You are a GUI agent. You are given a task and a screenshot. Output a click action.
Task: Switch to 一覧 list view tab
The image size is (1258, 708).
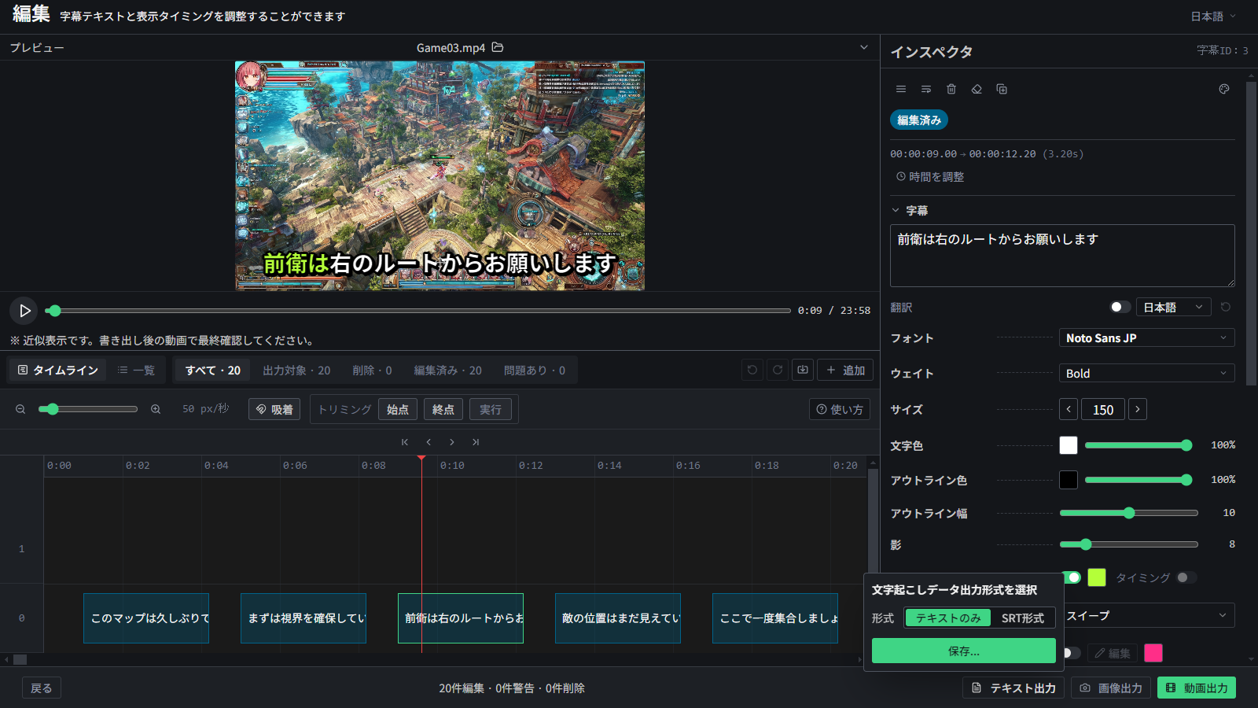click(x=136, y=370)
